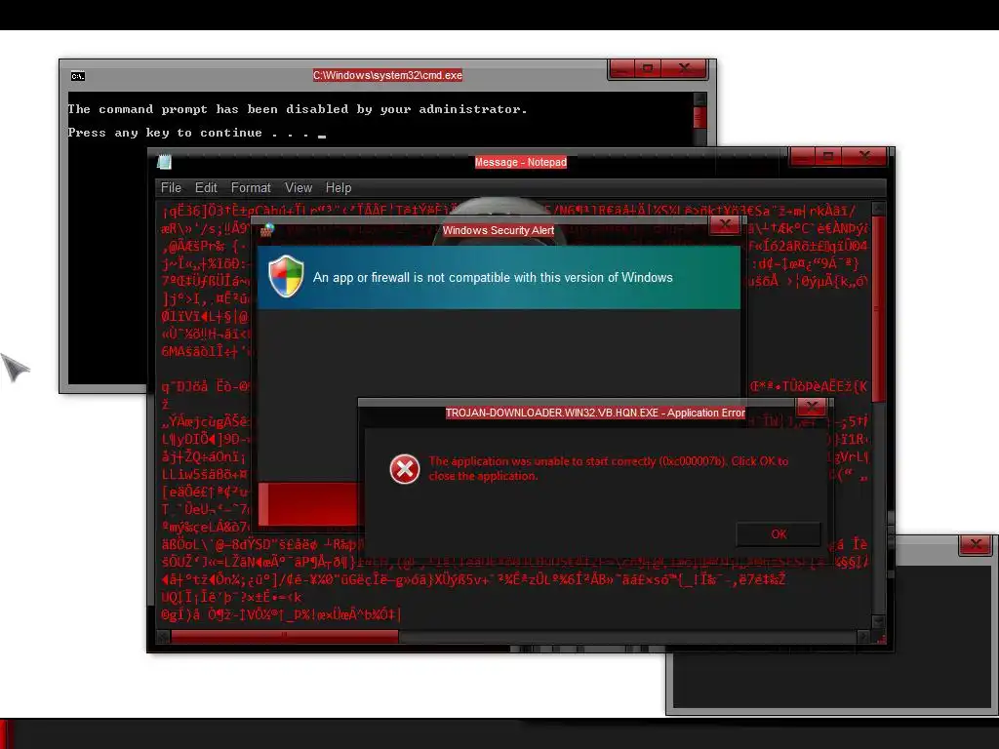999x749 pixels.
Task: Open the View menu in Notepad
Action: (299, 188)
